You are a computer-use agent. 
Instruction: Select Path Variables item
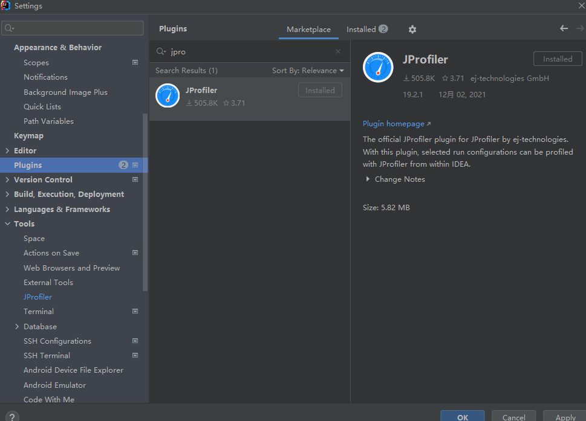[x=48, y=121]
